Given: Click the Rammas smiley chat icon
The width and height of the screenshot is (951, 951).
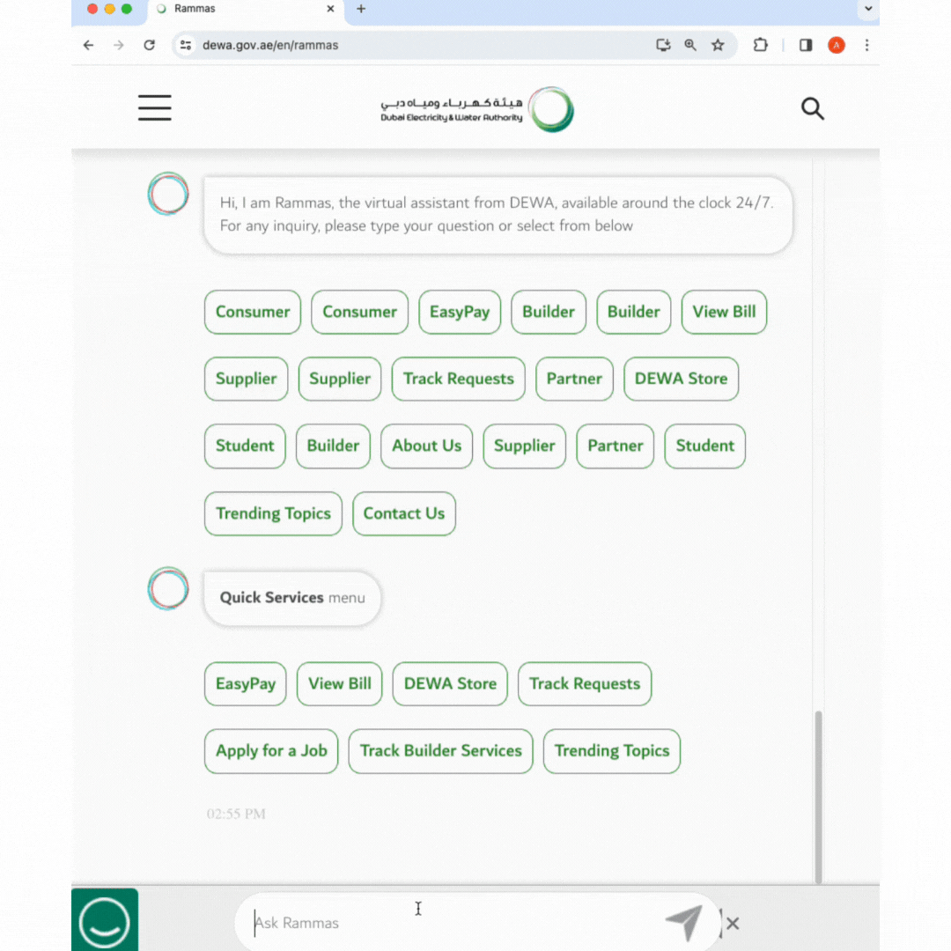Looking at the screenshot, I should click(104, 920).
